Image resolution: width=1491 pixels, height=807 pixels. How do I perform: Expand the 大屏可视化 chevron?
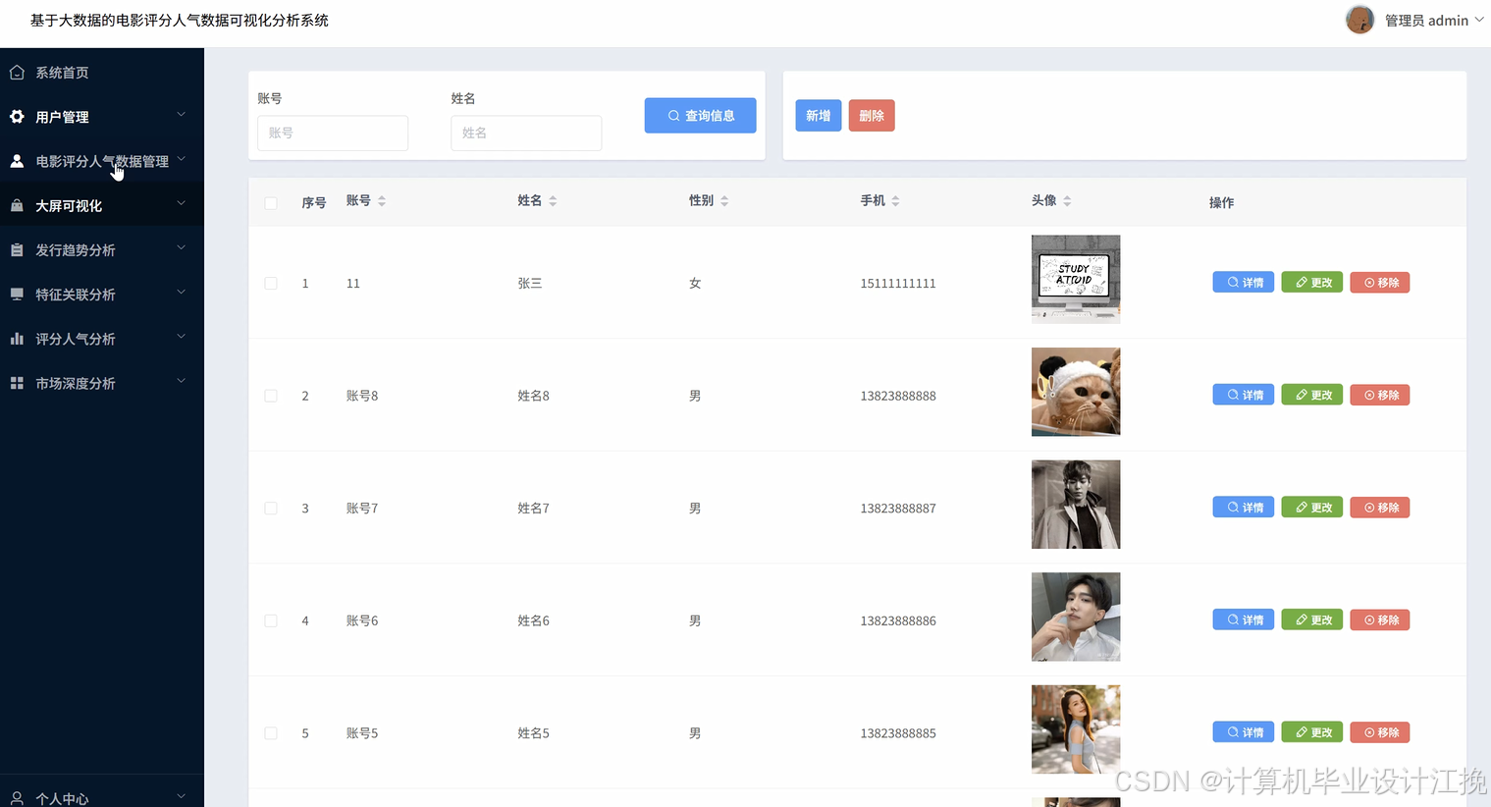click(181, 204)
